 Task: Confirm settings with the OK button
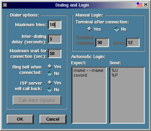tap(20, 119)
